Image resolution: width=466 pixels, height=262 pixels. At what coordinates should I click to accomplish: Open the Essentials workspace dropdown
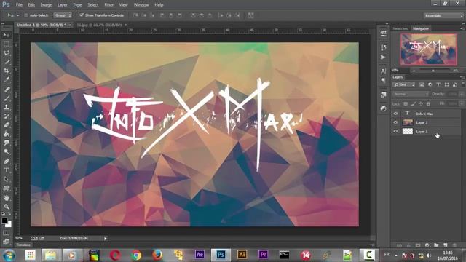pyautogui.click(x=443, y=15)
